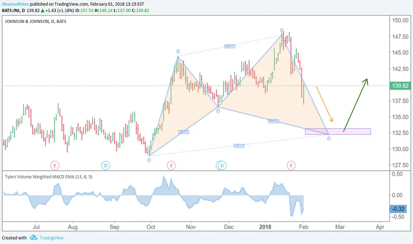Click the L:137.00 low value in the header

pos(122,11)
